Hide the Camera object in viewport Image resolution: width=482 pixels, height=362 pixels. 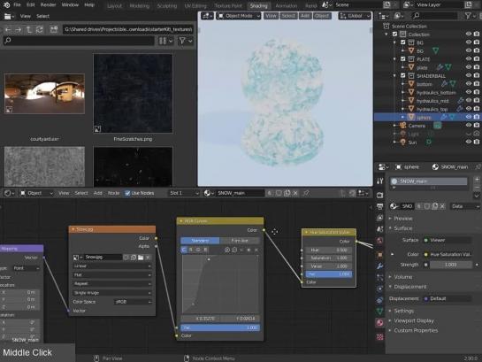pos(468,126)
